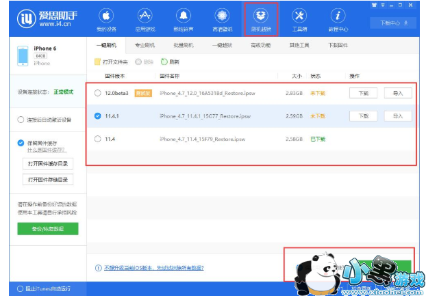
Task: Click the skin shirt icon in title bar
Action: (x=375, y=5)
